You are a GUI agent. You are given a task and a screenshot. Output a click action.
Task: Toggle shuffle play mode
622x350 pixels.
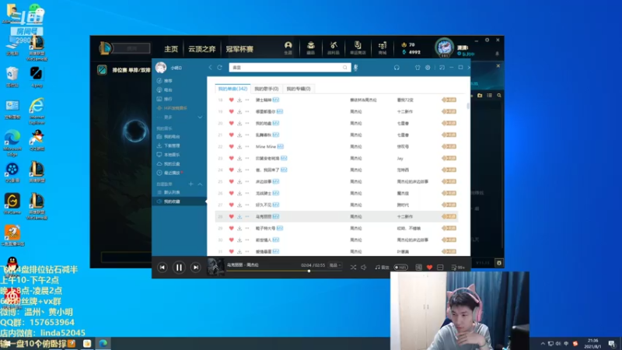pyautogui.click(x=353, y=268)
